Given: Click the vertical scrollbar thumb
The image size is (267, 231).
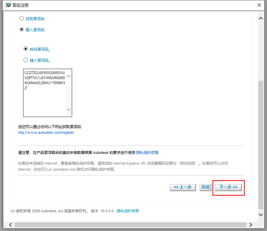Looking at the screenshot, I should coord(261,145).
